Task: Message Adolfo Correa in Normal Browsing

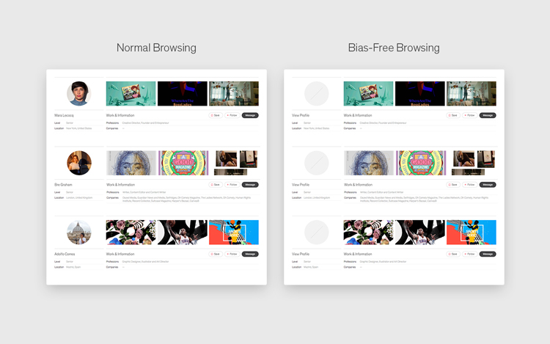Action: (250, 255)
